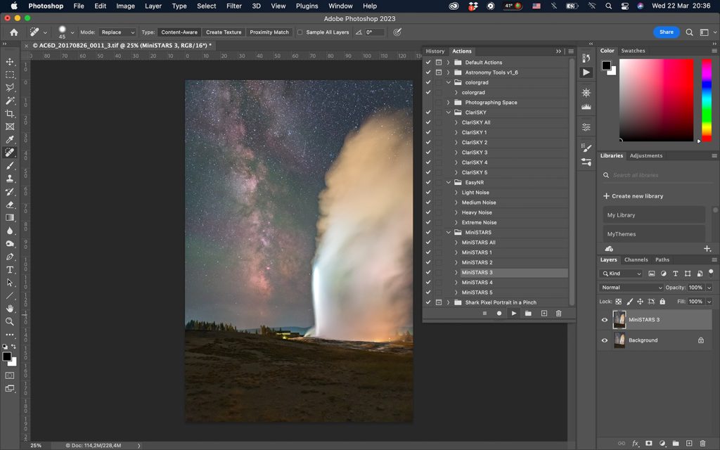Activate the Gradient tool
The height and width of the screenshot is (450, 720).
[10, 216]
